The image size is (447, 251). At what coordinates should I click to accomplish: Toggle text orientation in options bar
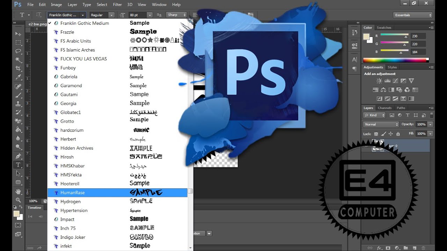click(x=39, y=15)
